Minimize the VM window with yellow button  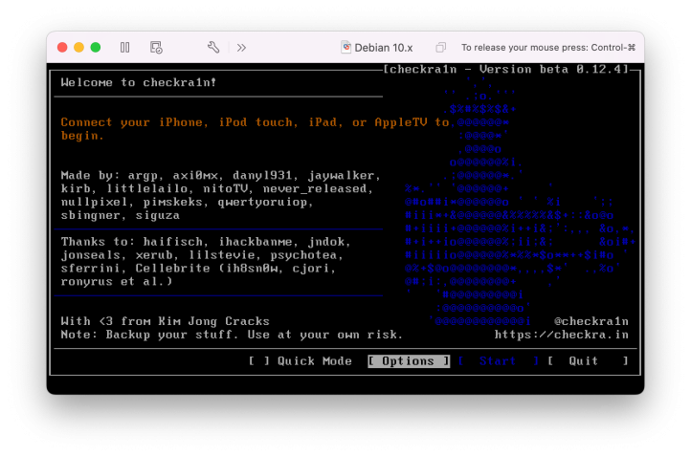point(78,48)
